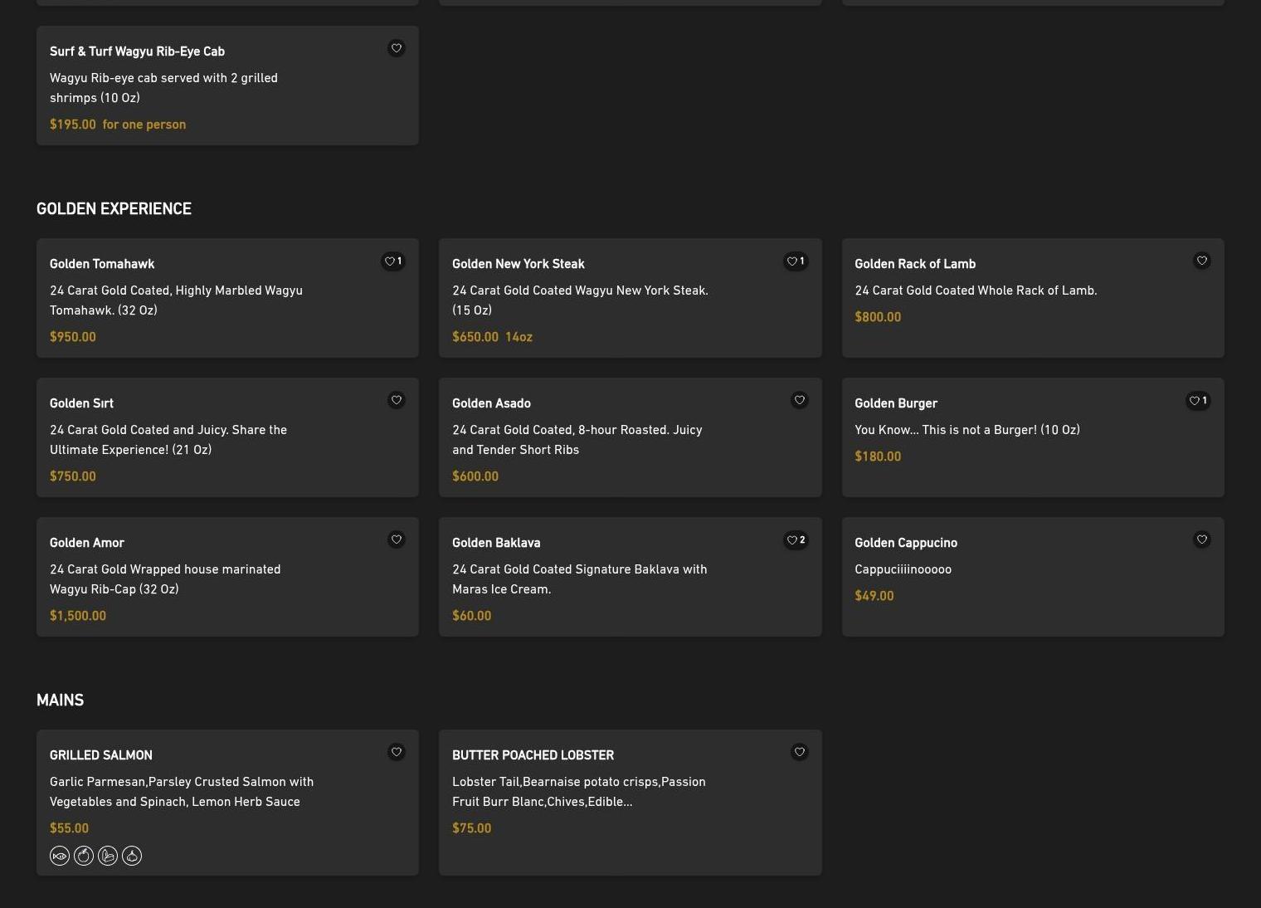The image size is (1261, 908).
Task: Click the garlic icon on Grilled Salmon
Action: 132,856
